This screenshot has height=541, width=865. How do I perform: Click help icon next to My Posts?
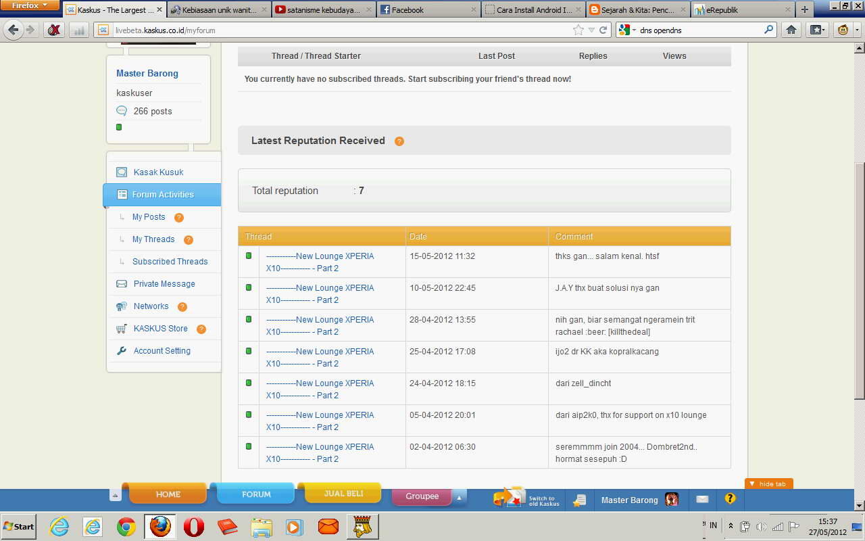(179, 217)
